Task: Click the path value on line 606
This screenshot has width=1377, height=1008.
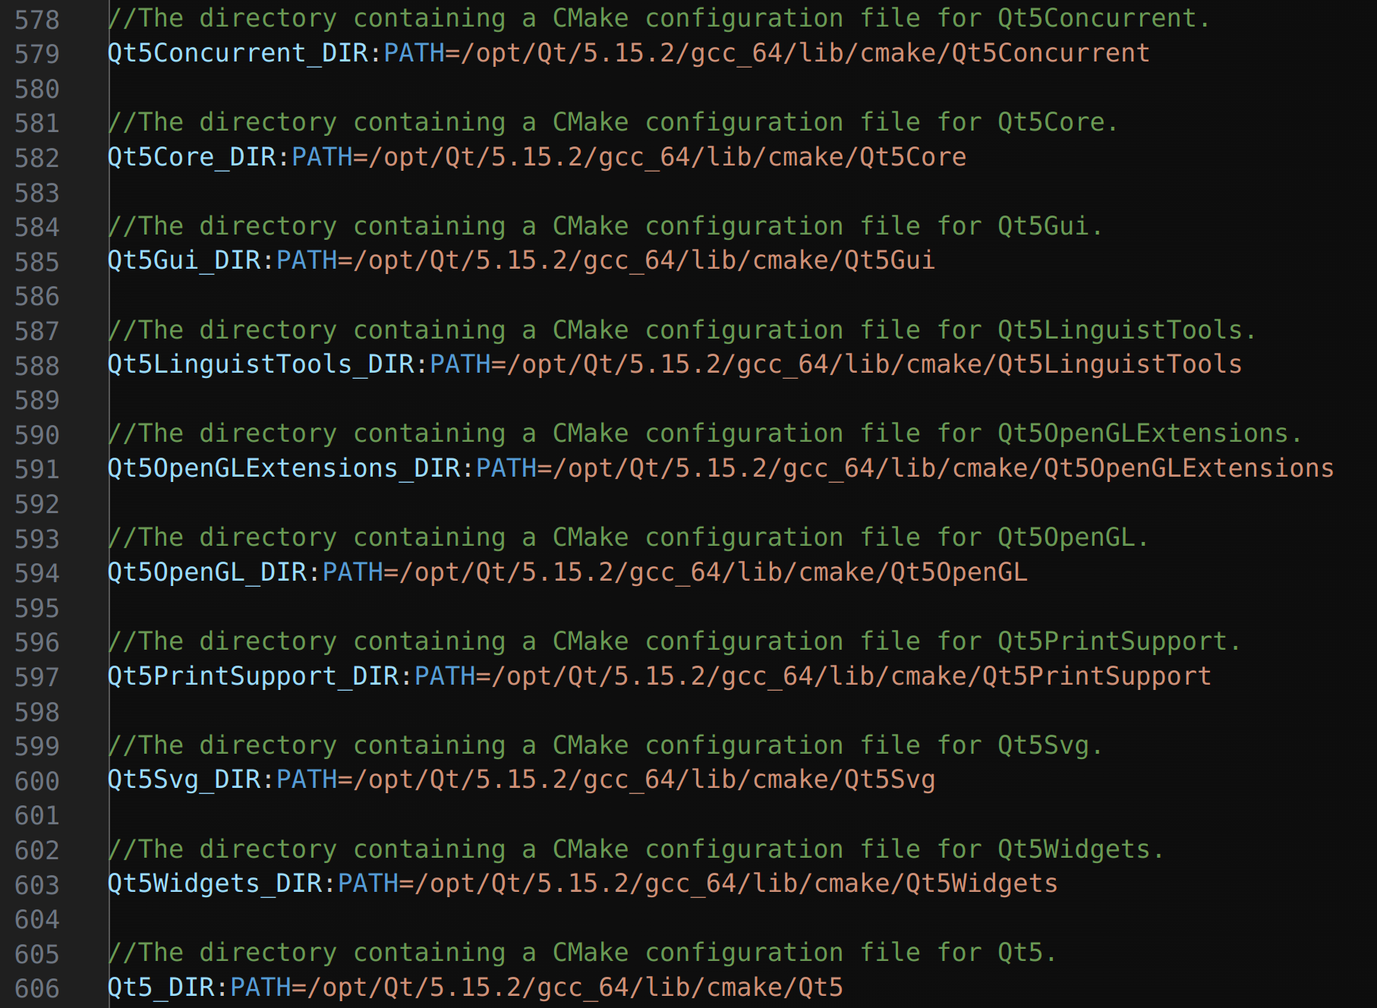Action: [x=575, y=988]
